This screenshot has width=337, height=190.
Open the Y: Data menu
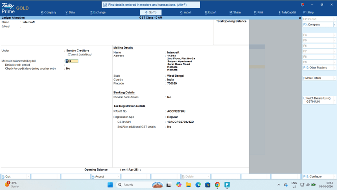tap(70, 13)
